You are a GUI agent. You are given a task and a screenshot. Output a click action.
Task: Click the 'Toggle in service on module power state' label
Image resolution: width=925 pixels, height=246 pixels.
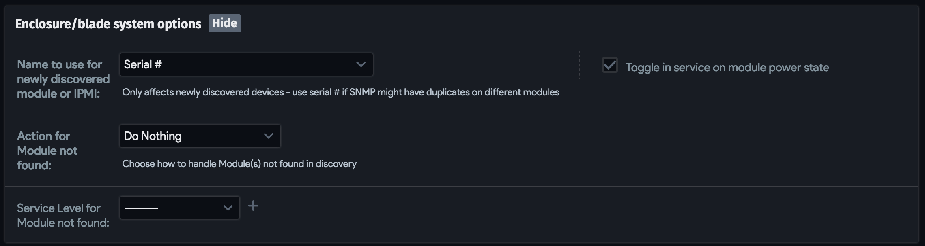click(727, 67)
